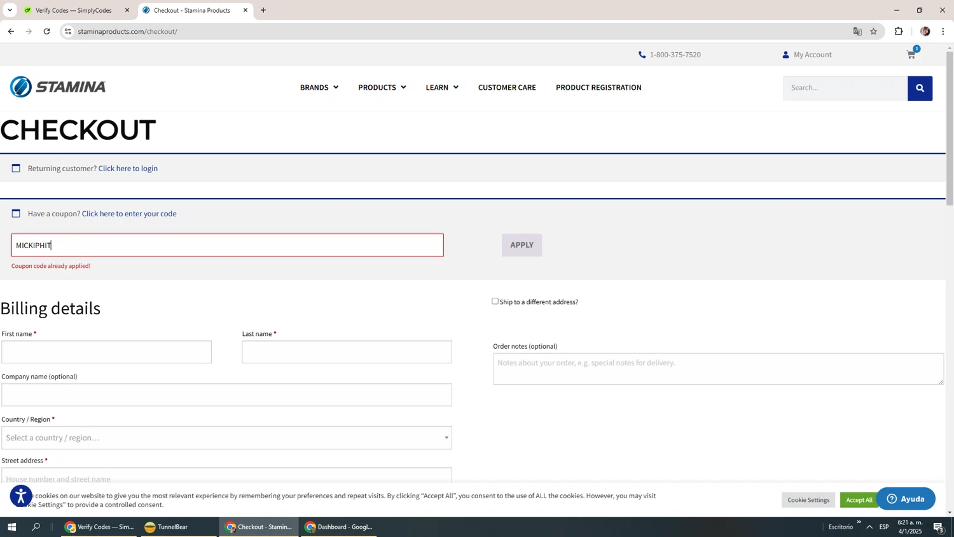Open Chrome three-dot menu

(943, 31)
